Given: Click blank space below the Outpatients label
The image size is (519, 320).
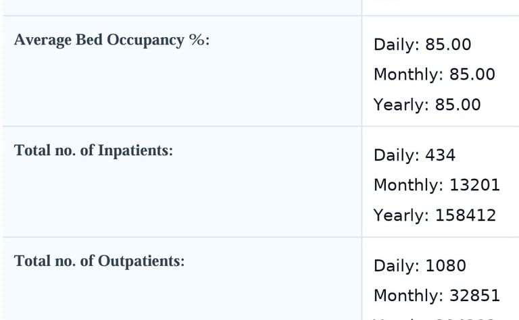Looking at the screenshot, I should coord(181,297).
